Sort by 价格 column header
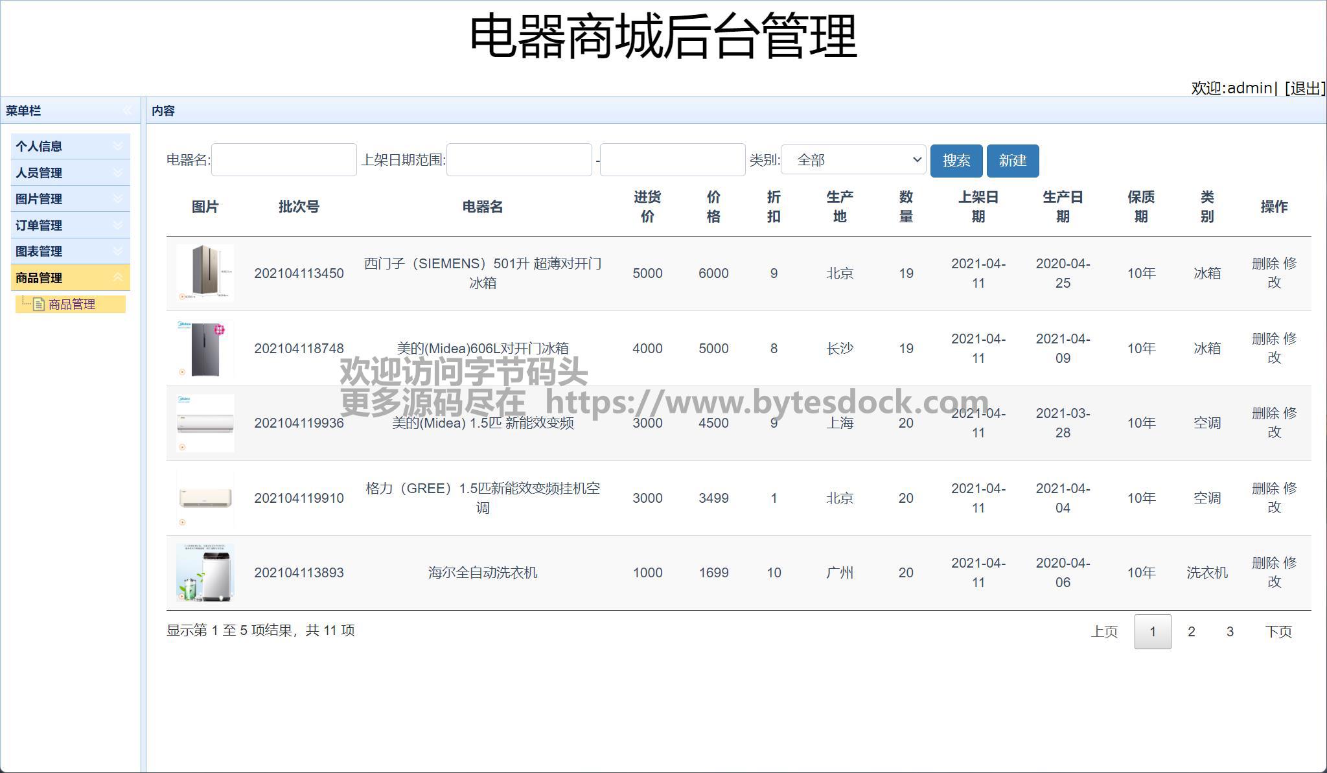Viewport: 1327px width, 773px height. point(713,207)
